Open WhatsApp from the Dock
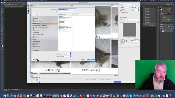 54,96
